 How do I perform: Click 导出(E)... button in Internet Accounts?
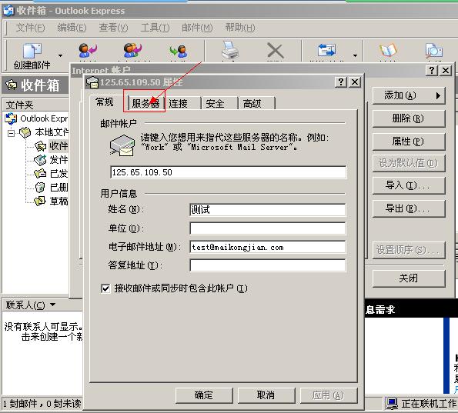coord(409,208)
